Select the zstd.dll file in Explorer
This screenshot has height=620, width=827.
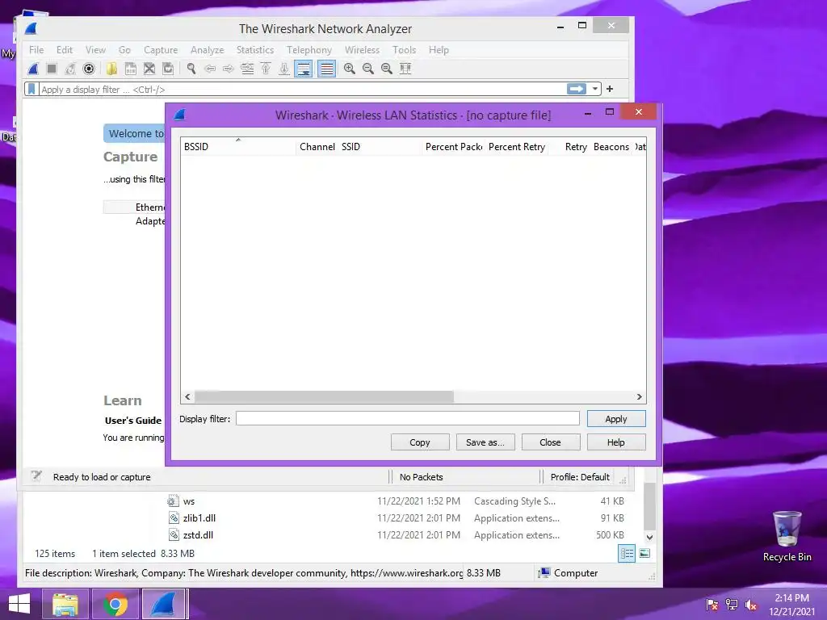[199, 535]
